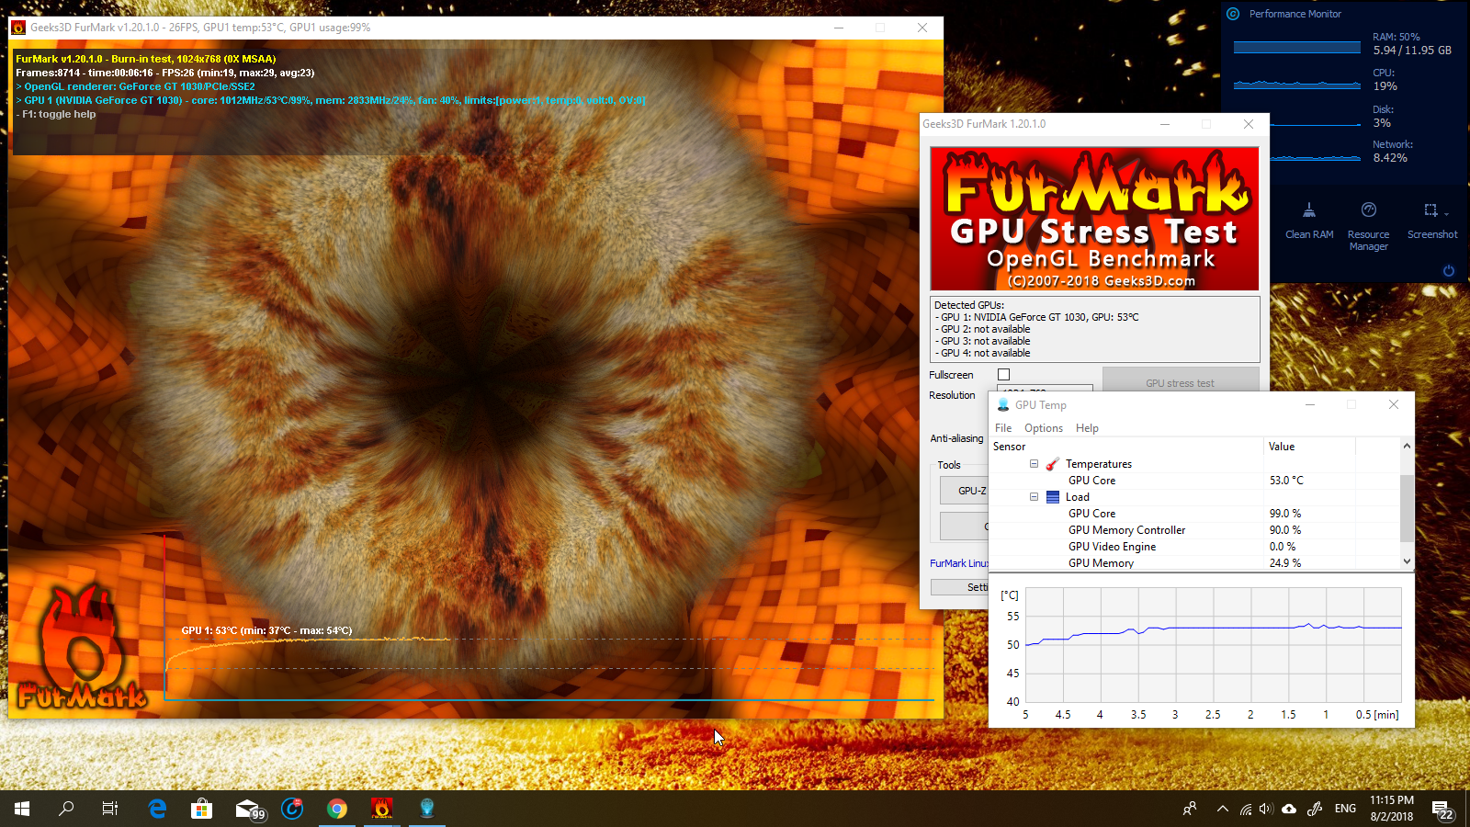Click the GPU stress test button
Screen dimensions: 1470x827
pyautogui.click(x=1181, y=380)
